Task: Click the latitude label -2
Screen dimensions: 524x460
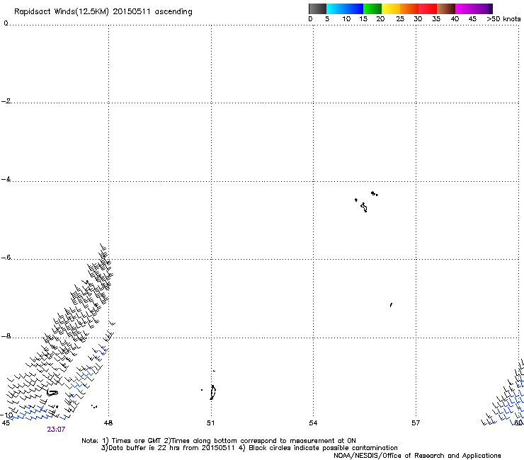Action: [6, 101]
